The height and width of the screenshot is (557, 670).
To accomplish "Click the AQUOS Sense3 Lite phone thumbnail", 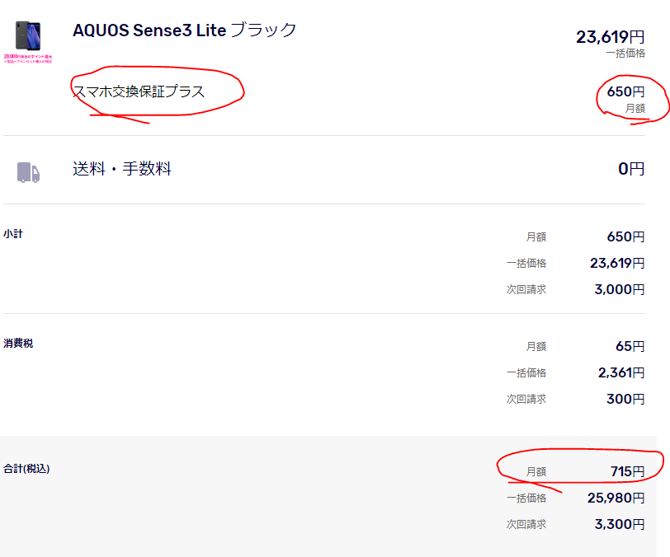I will [x=28, y=35].
